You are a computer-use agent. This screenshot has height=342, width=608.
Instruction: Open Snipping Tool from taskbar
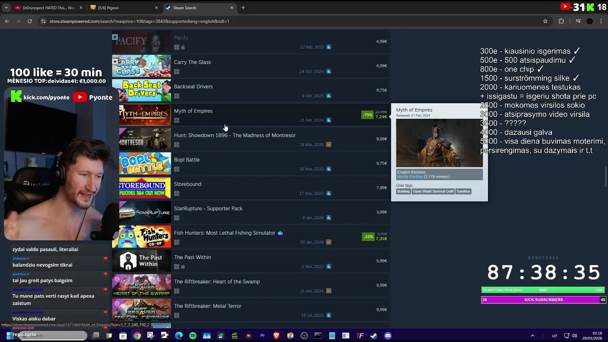(151, 336)
